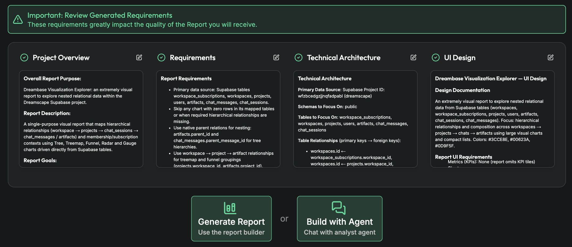This screenshot has width=572, height=247.
Task: Click the 'Primary data source: Supabase tables' bullet
Action: (x=222, y=96)
